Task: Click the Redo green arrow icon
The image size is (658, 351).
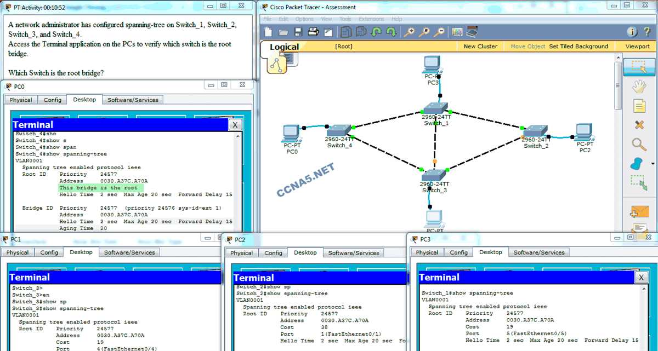Action: 391,32
